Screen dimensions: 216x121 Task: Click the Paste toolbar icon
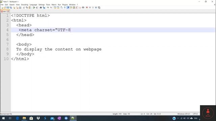click(30, 7)
